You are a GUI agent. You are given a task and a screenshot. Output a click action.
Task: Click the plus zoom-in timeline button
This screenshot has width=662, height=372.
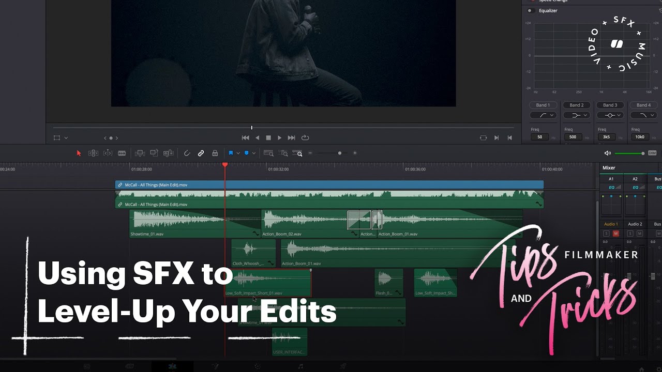point(355,153)
